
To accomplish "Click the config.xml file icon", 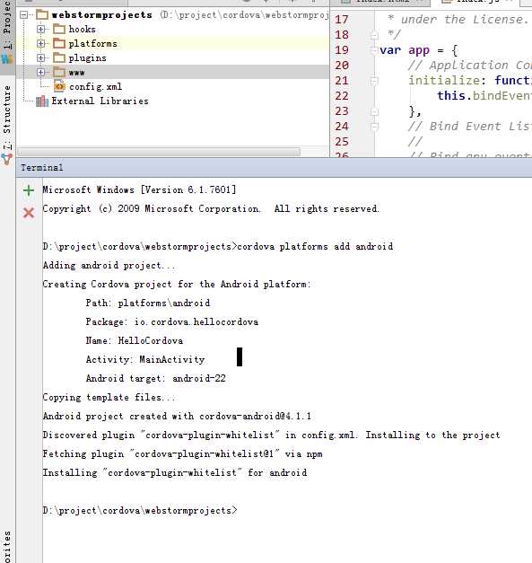I will coord(59,86).
